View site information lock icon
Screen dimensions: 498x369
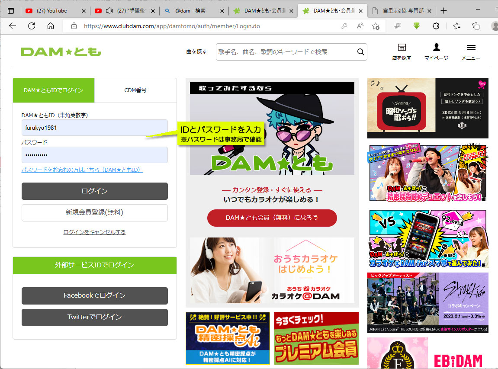click(x=74, y=26)
